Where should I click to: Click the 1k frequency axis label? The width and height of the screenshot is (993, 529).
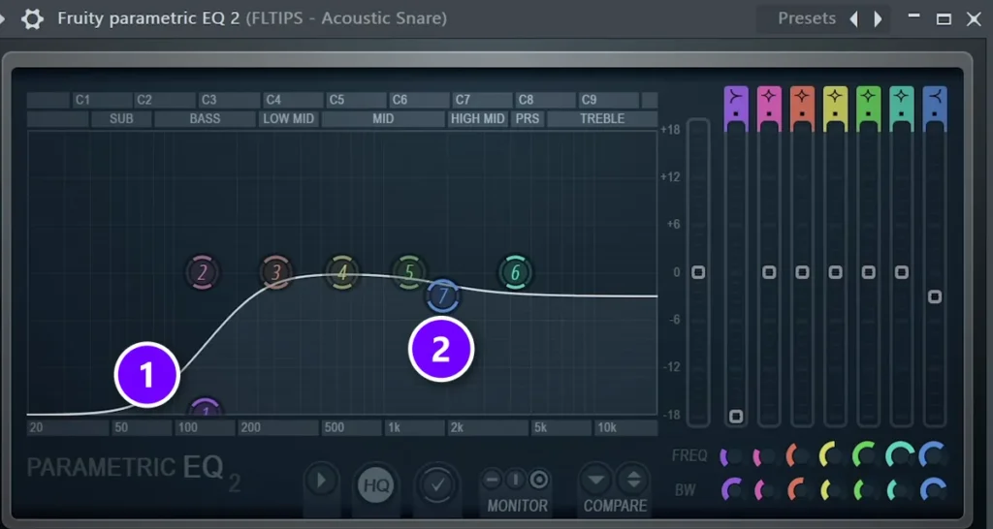[x=394, y=428]
